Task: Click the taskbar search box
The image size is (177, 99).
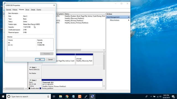Action: coord(28,97)
